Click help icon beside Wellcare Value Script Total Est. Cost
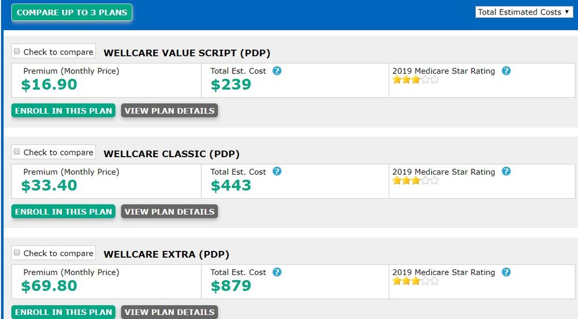578x319 pixels. click(x=277, y=71)
